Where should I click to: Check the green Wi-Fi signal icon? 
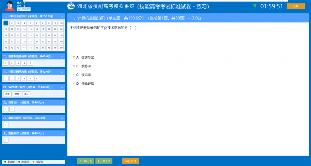(x=255, y=6)
